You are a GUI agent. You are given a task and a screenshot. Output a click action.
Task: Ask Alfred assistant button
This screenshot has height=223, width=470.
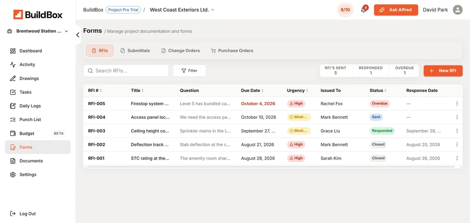click(396, 10)
